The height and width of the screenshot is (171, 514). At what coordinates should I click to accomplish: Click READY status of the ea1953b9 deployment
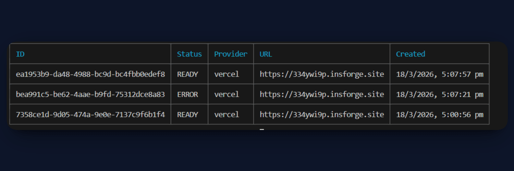pos(187,74)
